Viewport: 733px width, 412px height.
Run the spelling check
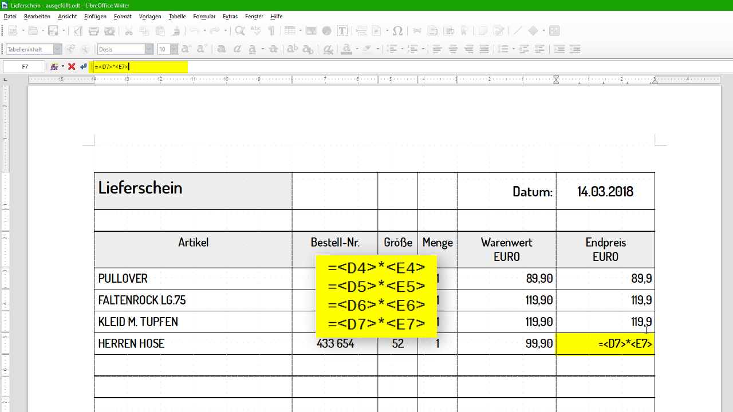click(255, 30)
